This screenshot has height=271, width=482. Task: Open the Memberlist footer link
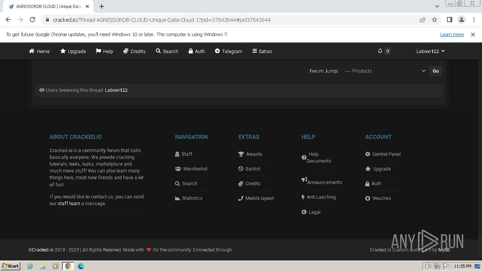pyautogui.click(x=191, y=169)
